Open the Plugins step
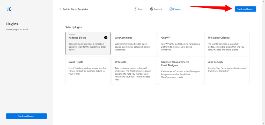Image resolution: width=265 pixels, height=125 pixels. pyautogui.click(x=175, y=9)
